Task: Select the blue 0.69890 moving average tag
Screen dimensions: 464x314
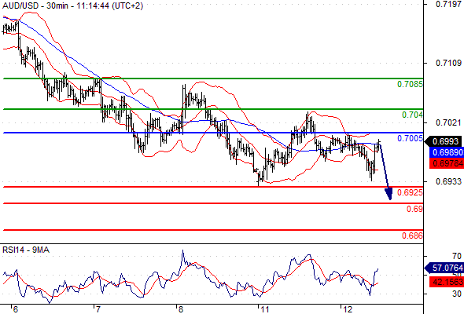Action: point(447,152)
